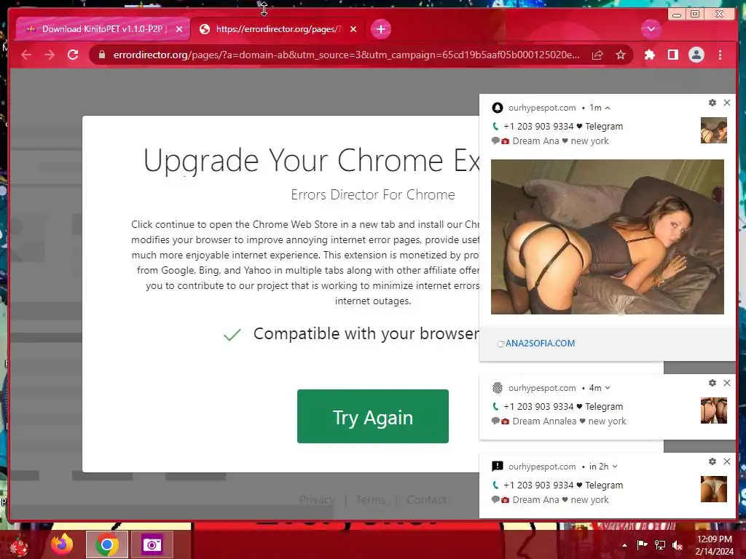Viewport: 746px width, 559px height.
Task: Open the Start button on the taskbar
Action: point(19,546)
